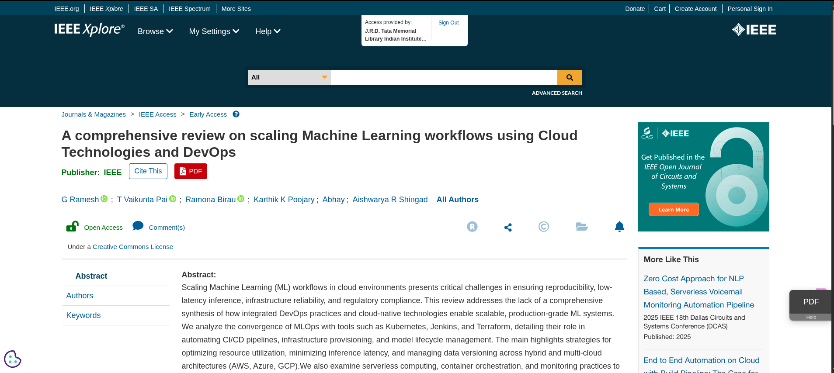Screen dimensions: 834x373
Task: Select the Abstract section tab
Action: pos(91,276)
